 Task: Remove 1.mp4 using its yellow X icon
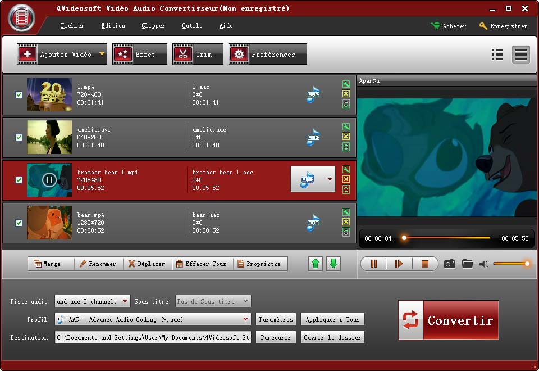point(346,94)
